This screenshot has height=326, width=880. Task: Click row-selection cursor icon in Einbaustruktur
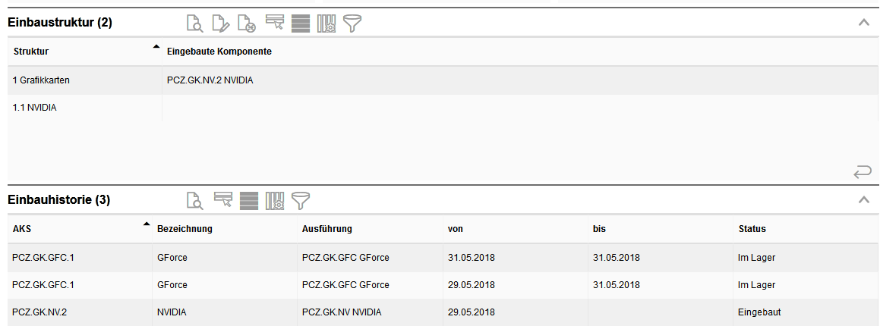click(275, 24)
